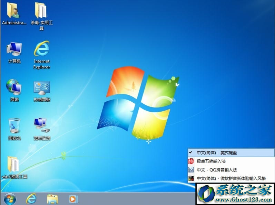
Task: Click the 极点五笔 red icon in menu
Action: 191,161
